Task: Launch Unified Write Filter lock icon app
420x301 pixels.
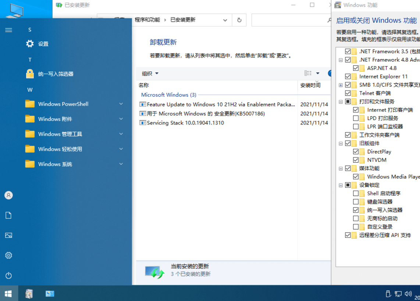Action: (30, 74)
